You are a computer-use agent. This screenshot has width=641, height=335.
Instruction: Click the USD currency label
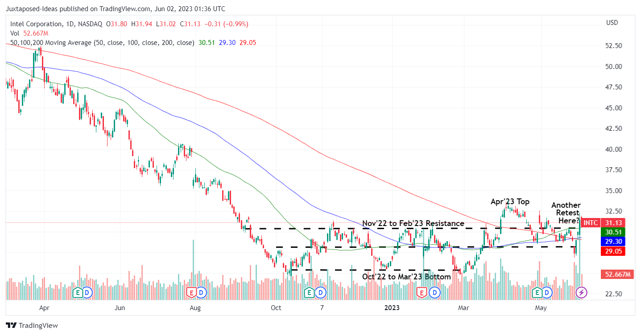tap(612, 23)
